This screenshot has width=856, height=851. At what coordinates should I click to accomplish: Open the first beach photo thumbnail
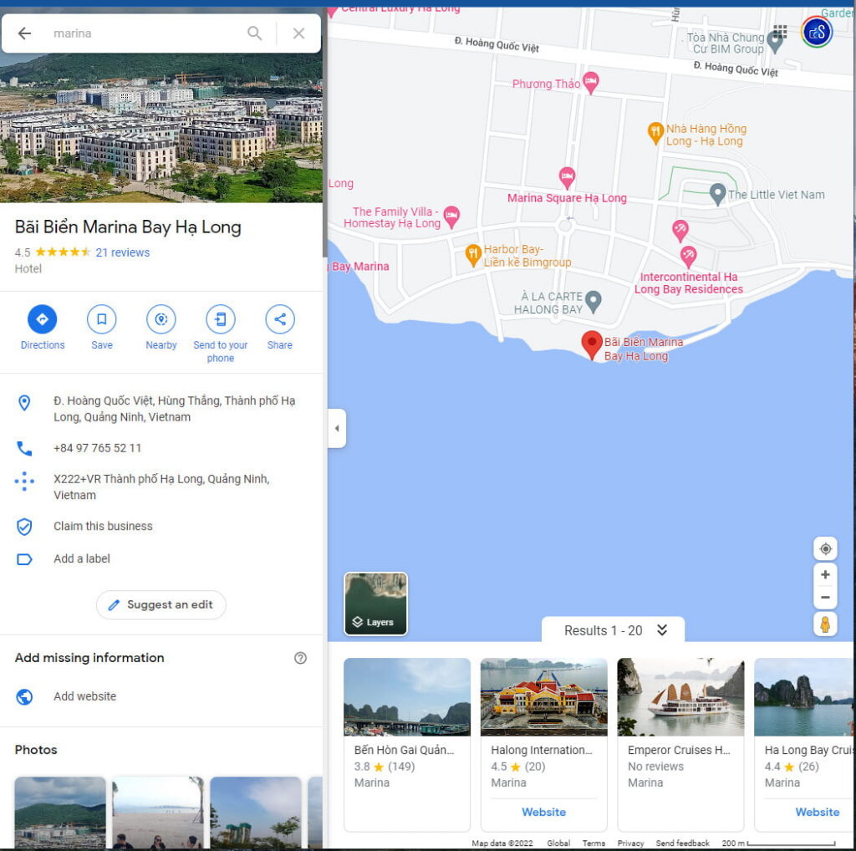click(x=60, y=813)
